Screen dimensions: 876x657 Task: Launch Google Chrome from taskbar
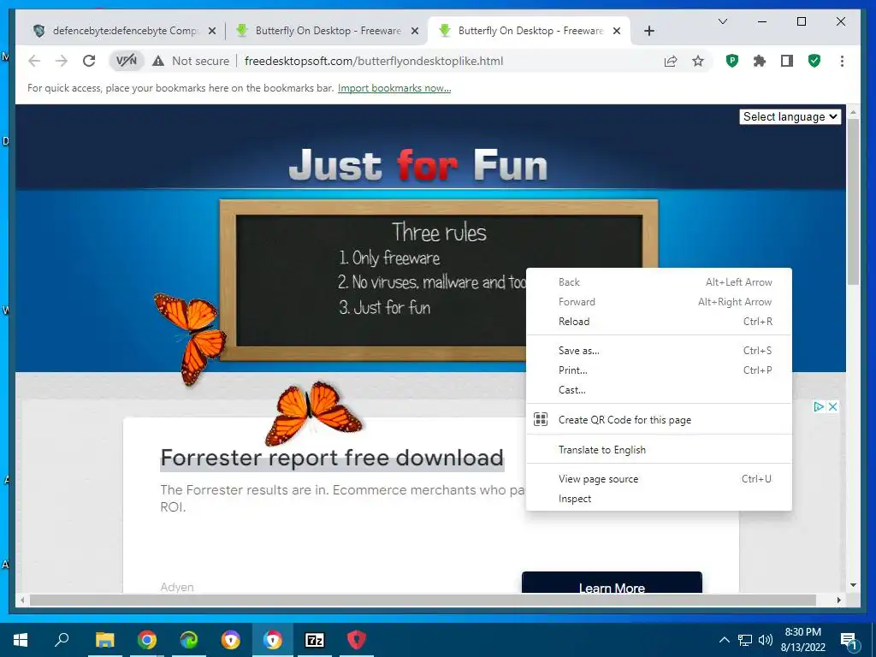point(147,640)
